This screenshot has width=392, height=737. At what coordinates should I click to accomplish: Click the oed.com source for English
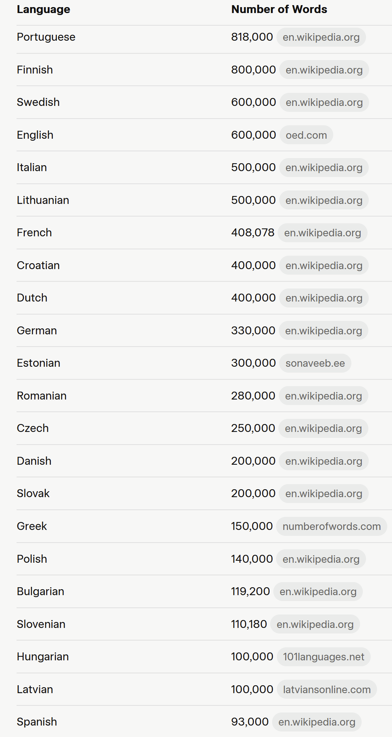(x=306, y=135)
